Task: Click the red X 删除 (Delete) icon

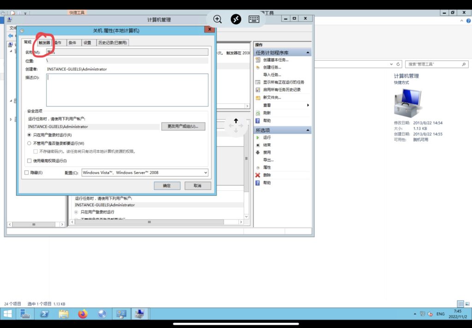Action: pyautogui.click(x=258, y=175)
